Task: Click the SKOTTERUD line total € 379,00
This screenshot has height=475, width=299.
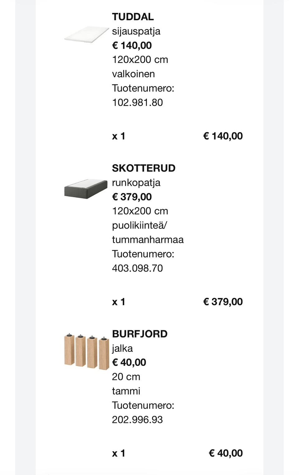Action: [223, 302]
